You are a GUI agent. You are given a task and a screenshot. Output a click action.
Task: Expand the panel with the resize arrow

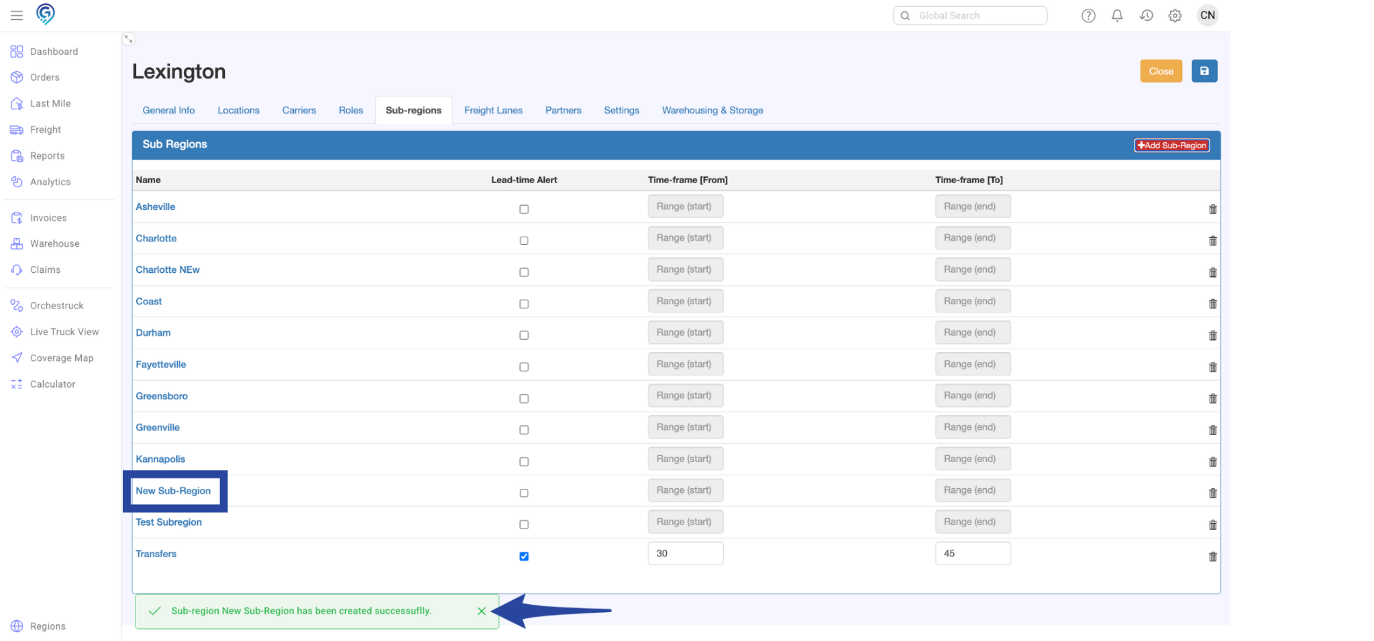coord(129,40)
